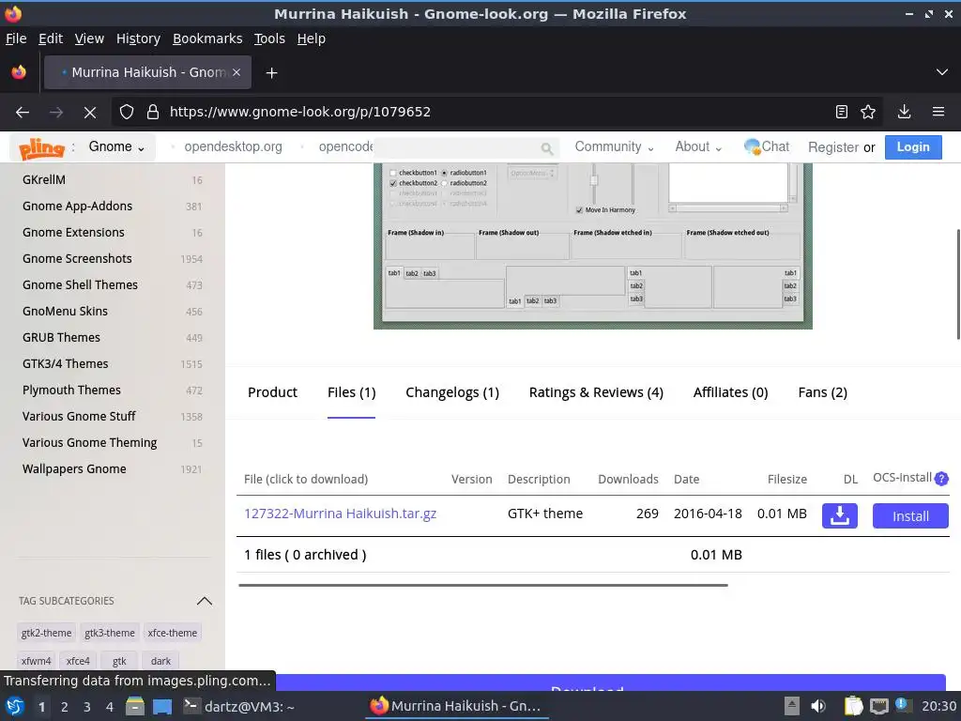The image size is (961, 721).
Task: Click the page vertical scrollbar
Action: pos(957,284)
